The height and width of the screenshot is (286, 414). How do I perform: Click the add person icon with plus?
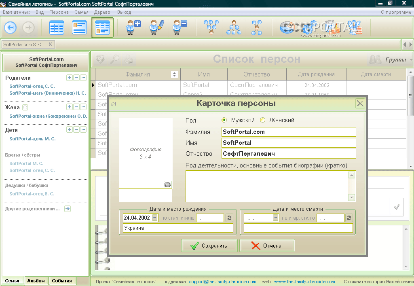click(x=133, y=28)
